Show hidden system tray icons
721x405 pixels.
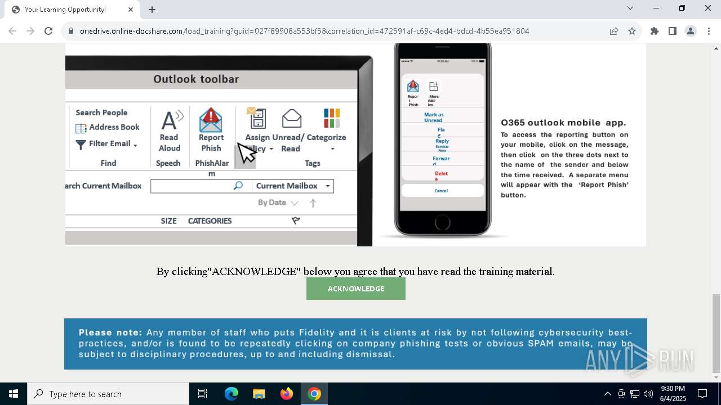tap(607, 394)
